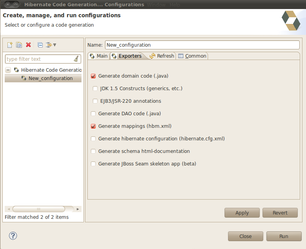The height and width of the screenshot is (249, 306).
Task: Click the horizontal scrollbar in the configuration tree
Action: pyautogui.click(x=39, y=209)
